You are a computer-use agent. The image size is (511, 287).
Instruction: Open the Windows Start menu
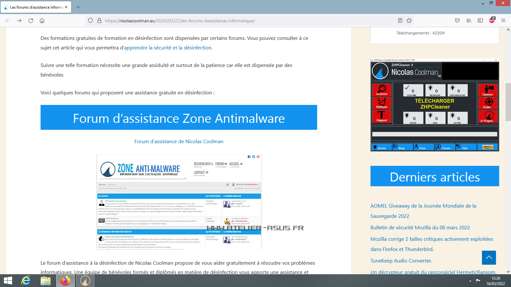(x=8, y=281)
